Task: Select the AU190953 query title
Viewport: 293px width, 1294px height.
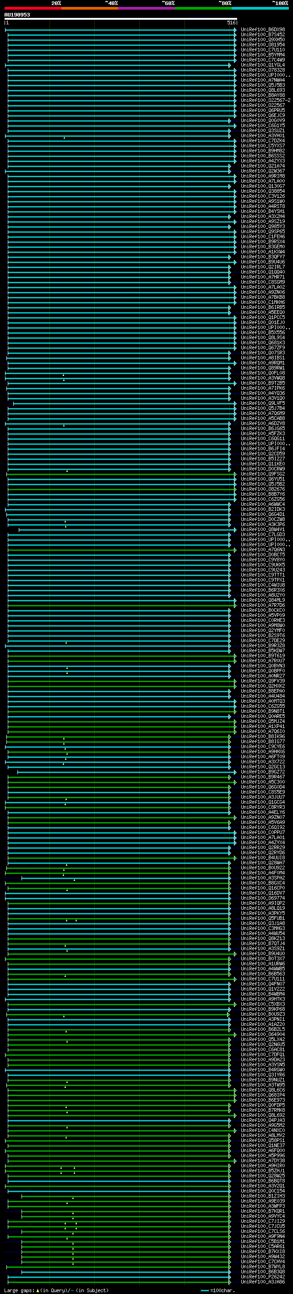Action: pos(17,15)
